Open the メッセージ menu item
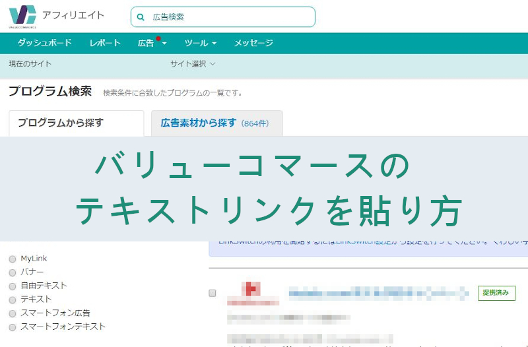Screen dimensions: 528x347 coord(253,43)
